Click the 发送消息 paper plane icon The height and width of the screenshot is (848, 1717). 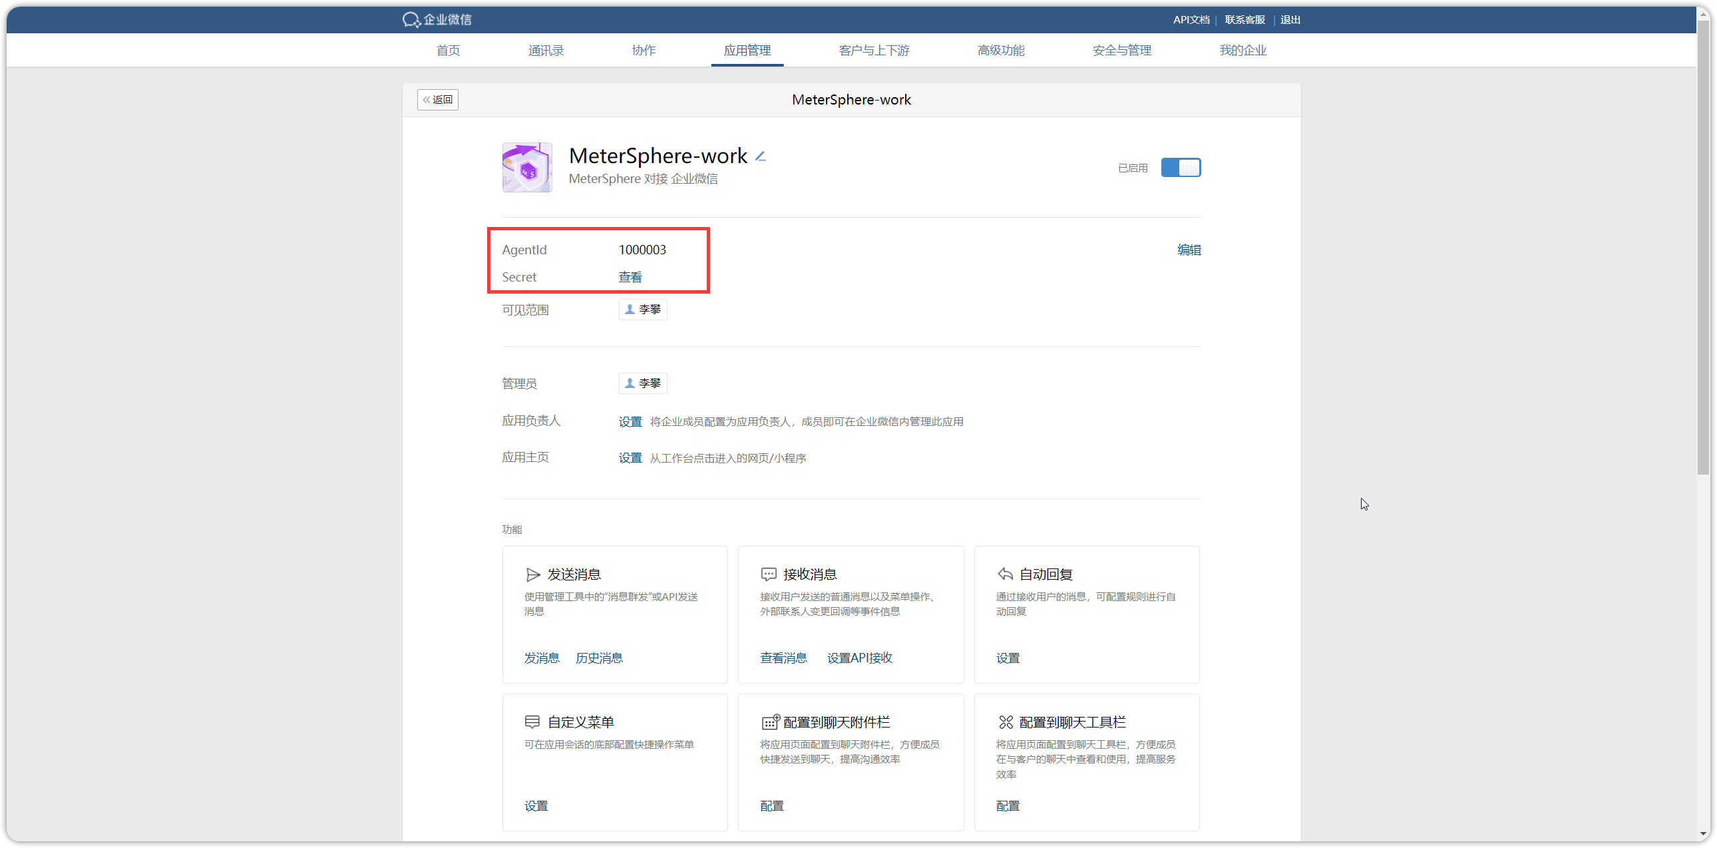coord(532,574)
